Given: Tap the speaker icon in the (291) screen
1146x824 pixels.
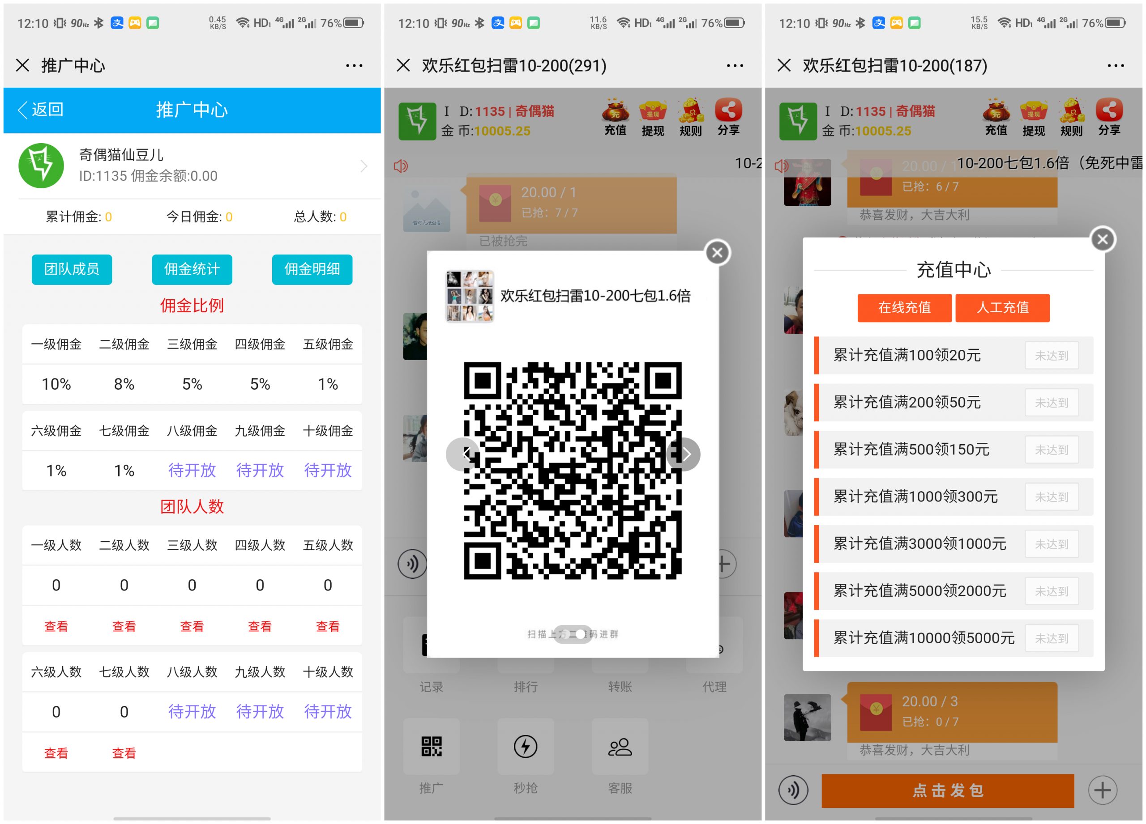Looking at the screenshot, I should coord(401,166).
